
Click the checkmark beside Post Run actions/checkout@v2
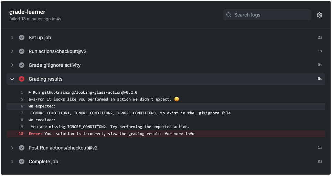tap(22, 148)
